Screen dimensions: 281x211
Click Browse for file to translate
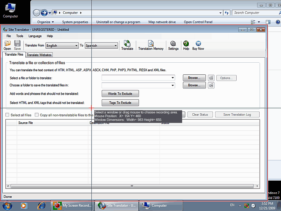[x=194, y=78]
